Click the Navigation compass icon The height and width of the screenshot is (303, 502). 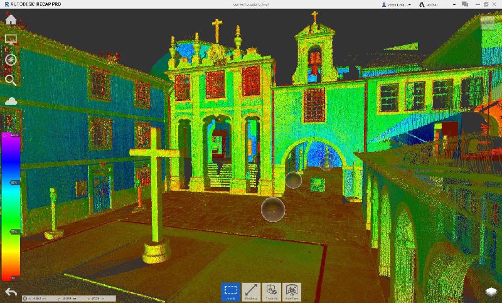(x=11, y=60)
